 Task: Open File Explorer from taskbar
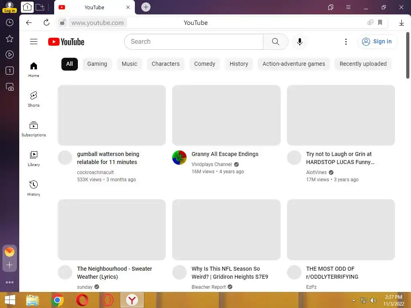coord(33,300)
